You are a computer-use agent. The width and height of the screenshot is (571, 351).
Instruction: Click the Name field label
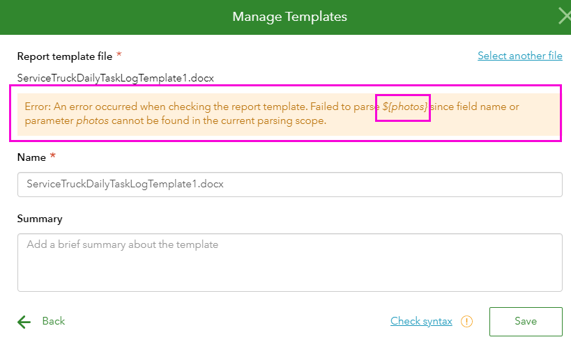pyautogui.click(x=31, y=157)
